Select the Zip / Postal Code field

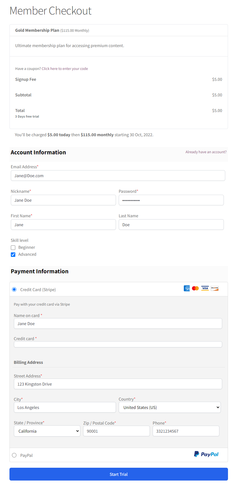point(116,431)
